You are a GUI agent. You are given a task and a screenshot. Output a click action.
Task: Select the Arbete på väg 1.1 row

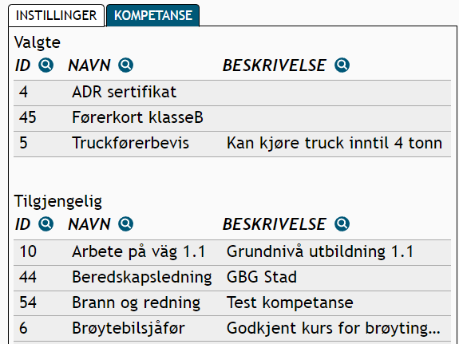click(232, 252)
